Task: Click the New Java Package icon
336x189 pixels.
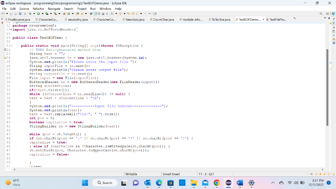Action: click(64, 14)
